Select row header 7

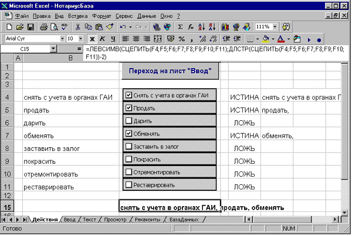point(8,136)
